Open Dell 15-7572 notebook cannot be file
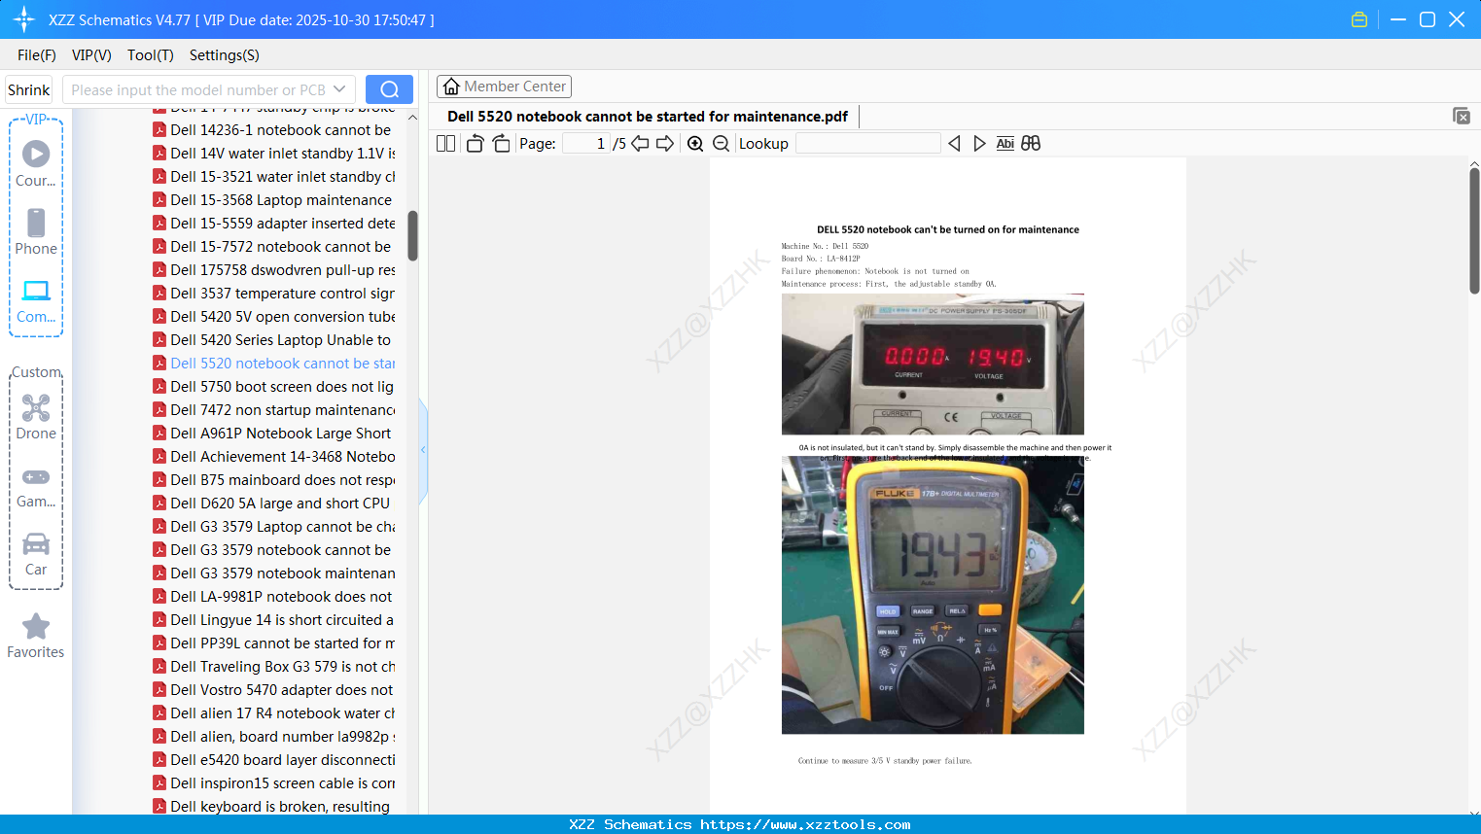 pyautogui.click(x=273, y=247)
